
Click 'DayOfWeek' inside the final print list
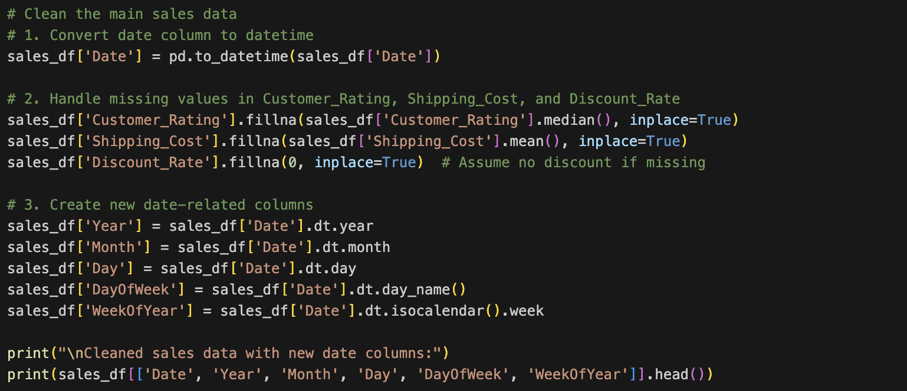(x=462, y=375)
